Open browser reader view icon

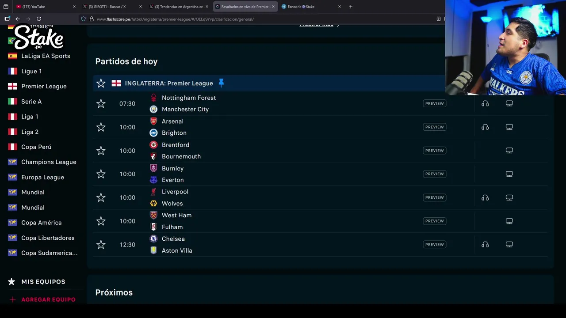[x=438, y=19]
